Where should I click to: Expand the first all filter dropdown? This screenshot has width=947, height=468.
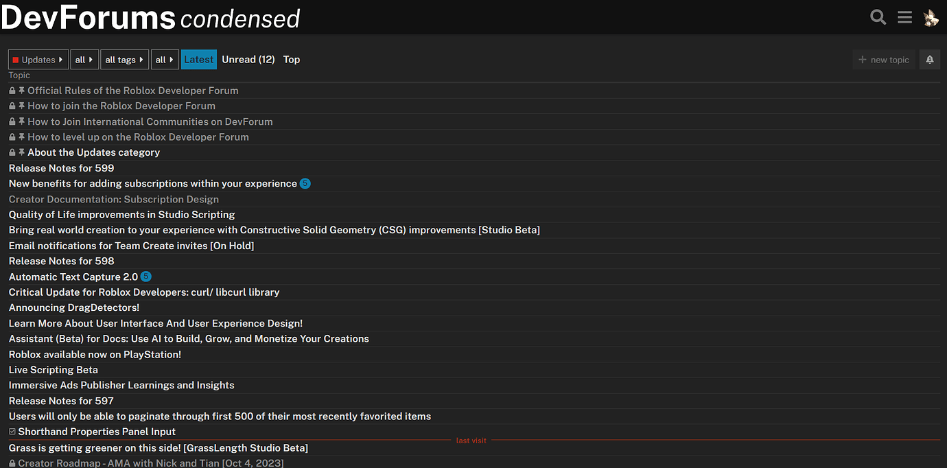(x=84, y=59)
